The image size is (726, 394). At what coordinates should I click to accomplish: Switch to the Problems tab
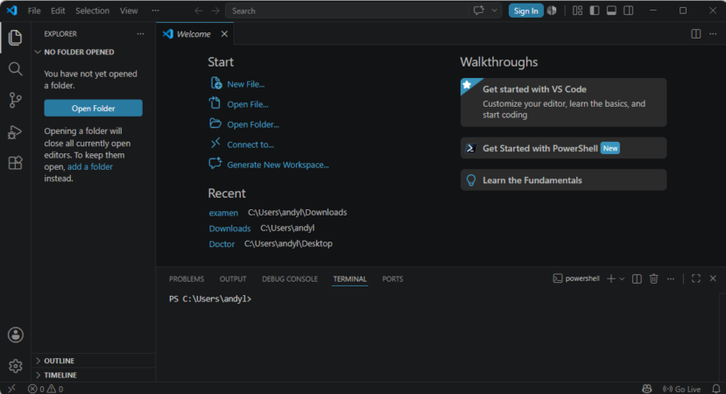tap(187, 278)
